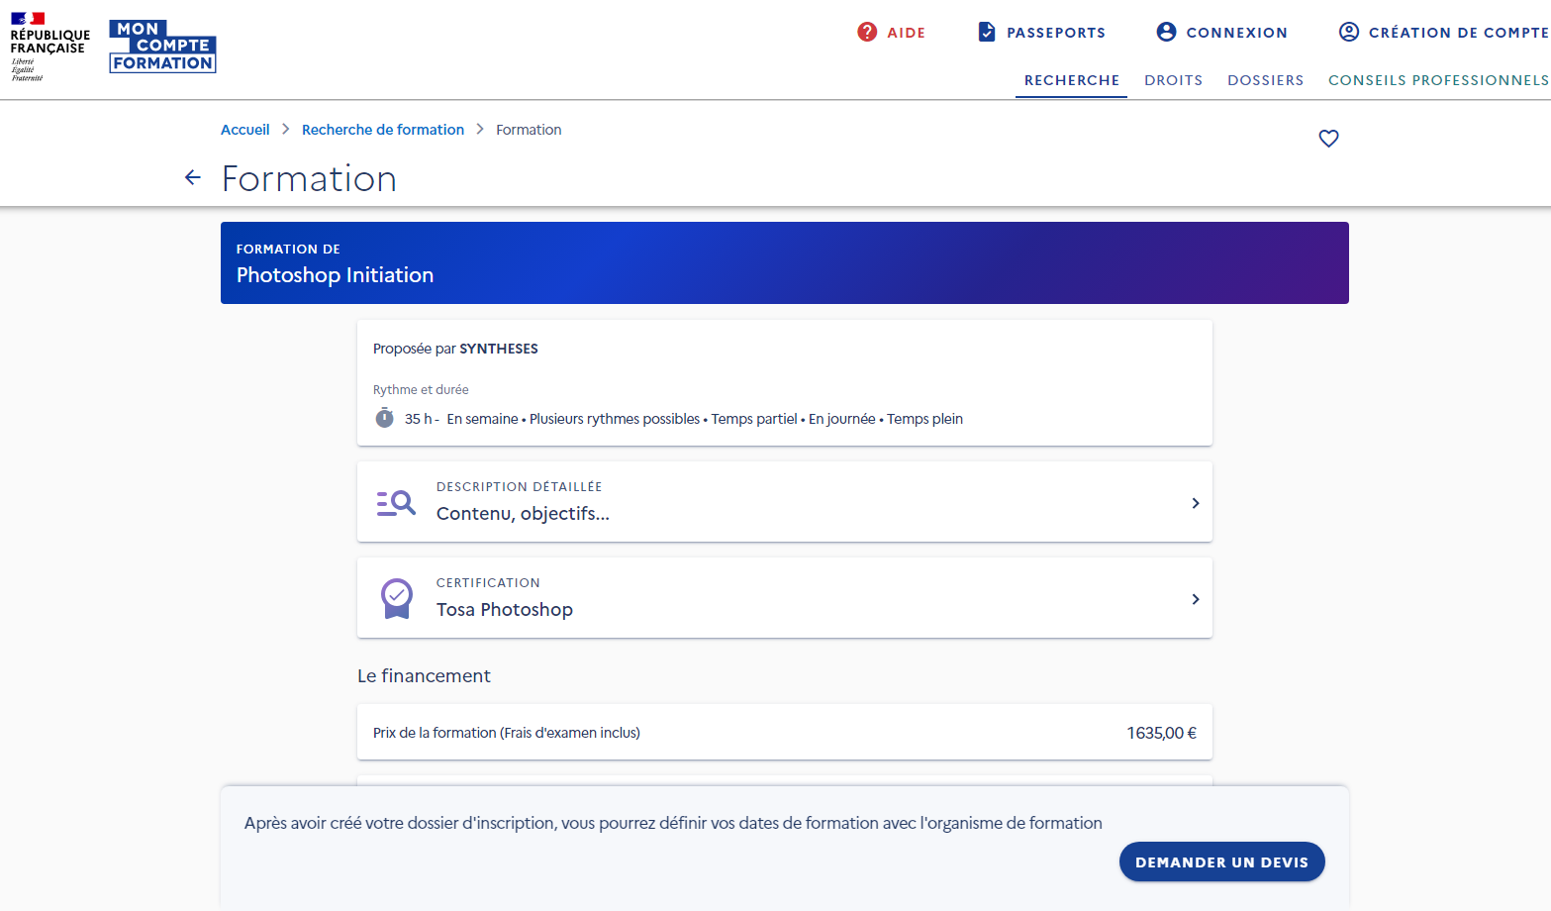Expand the Certification Tosa Photoshop chevron
The height and width of the screenshot is (911, 1551).
[x=1196, y=599]
